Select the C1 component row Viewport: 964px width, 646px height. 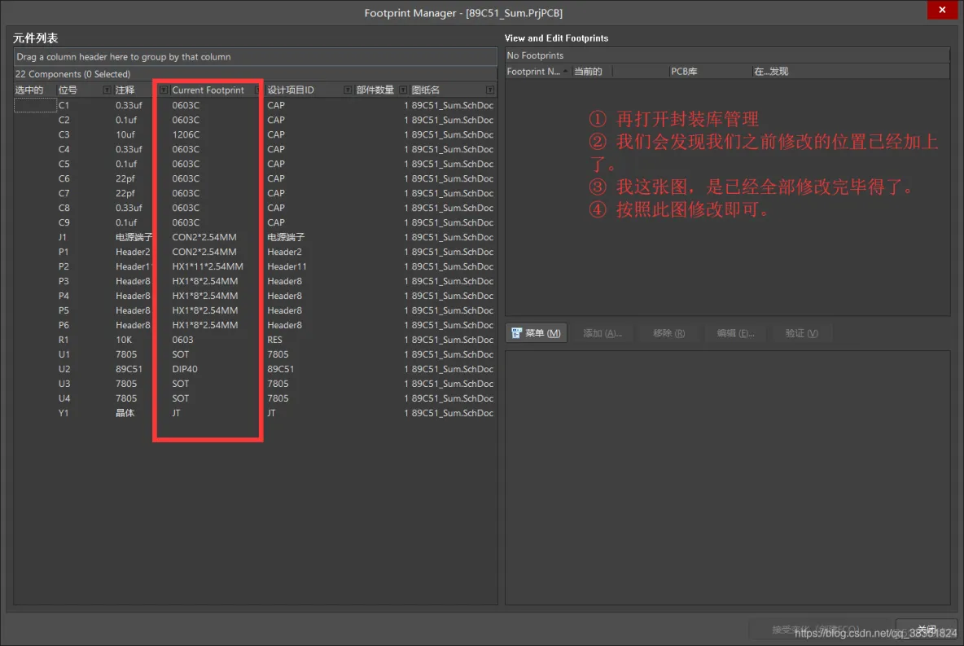click(255, 105)
